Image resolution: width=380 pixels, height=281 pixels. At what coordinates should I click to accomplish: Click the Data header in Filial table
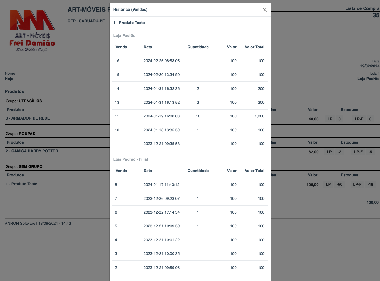click(x=148, y=171)
